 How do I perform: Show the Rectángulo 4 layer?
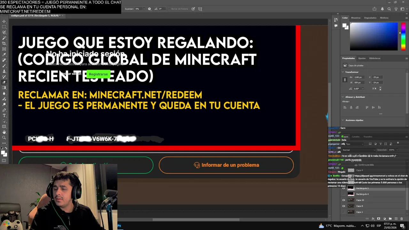(x=344, y=194)
